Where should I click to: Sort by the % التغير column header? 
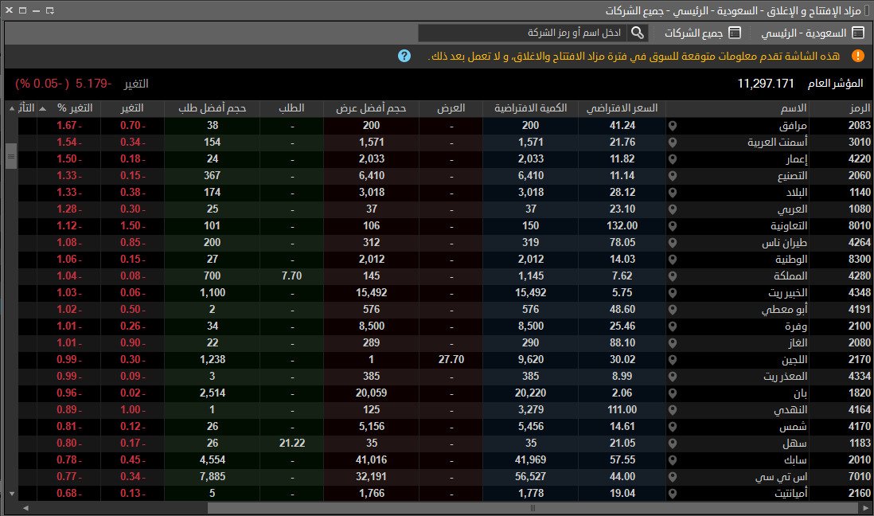click(69, 108)
